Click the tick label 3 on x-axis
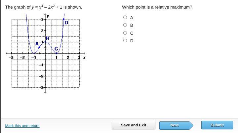 (x=79, y=58)
